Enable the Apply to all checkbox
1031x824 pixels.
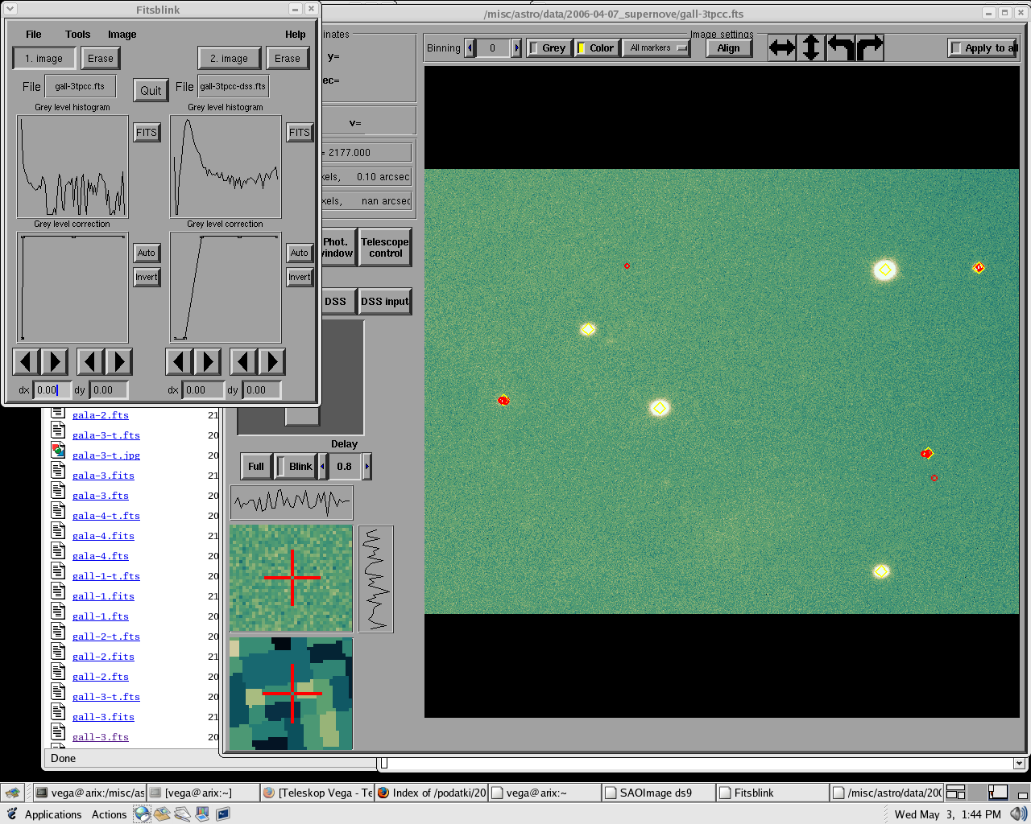(983, 48)
